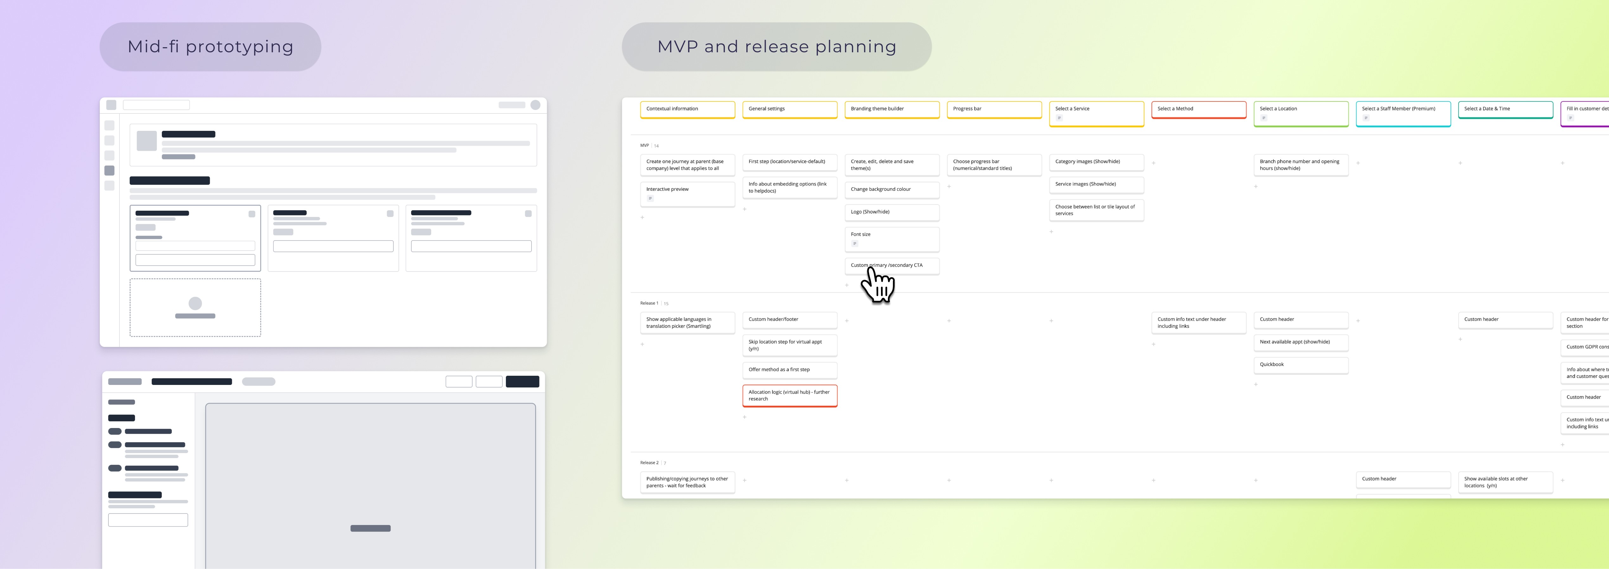
Task: Open the Branding theme builder column header
Action: [x=891, y=109]
